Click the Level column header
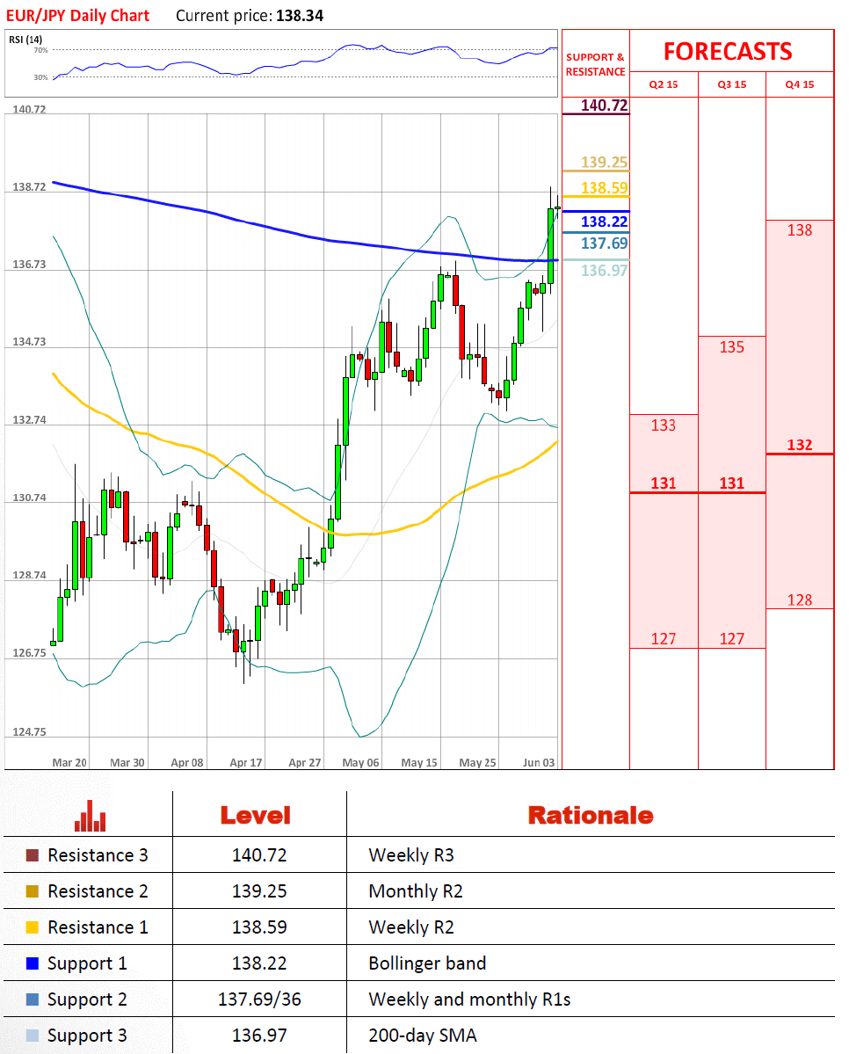The height and width of the screenshot is (1054, 849). [256, 816]
